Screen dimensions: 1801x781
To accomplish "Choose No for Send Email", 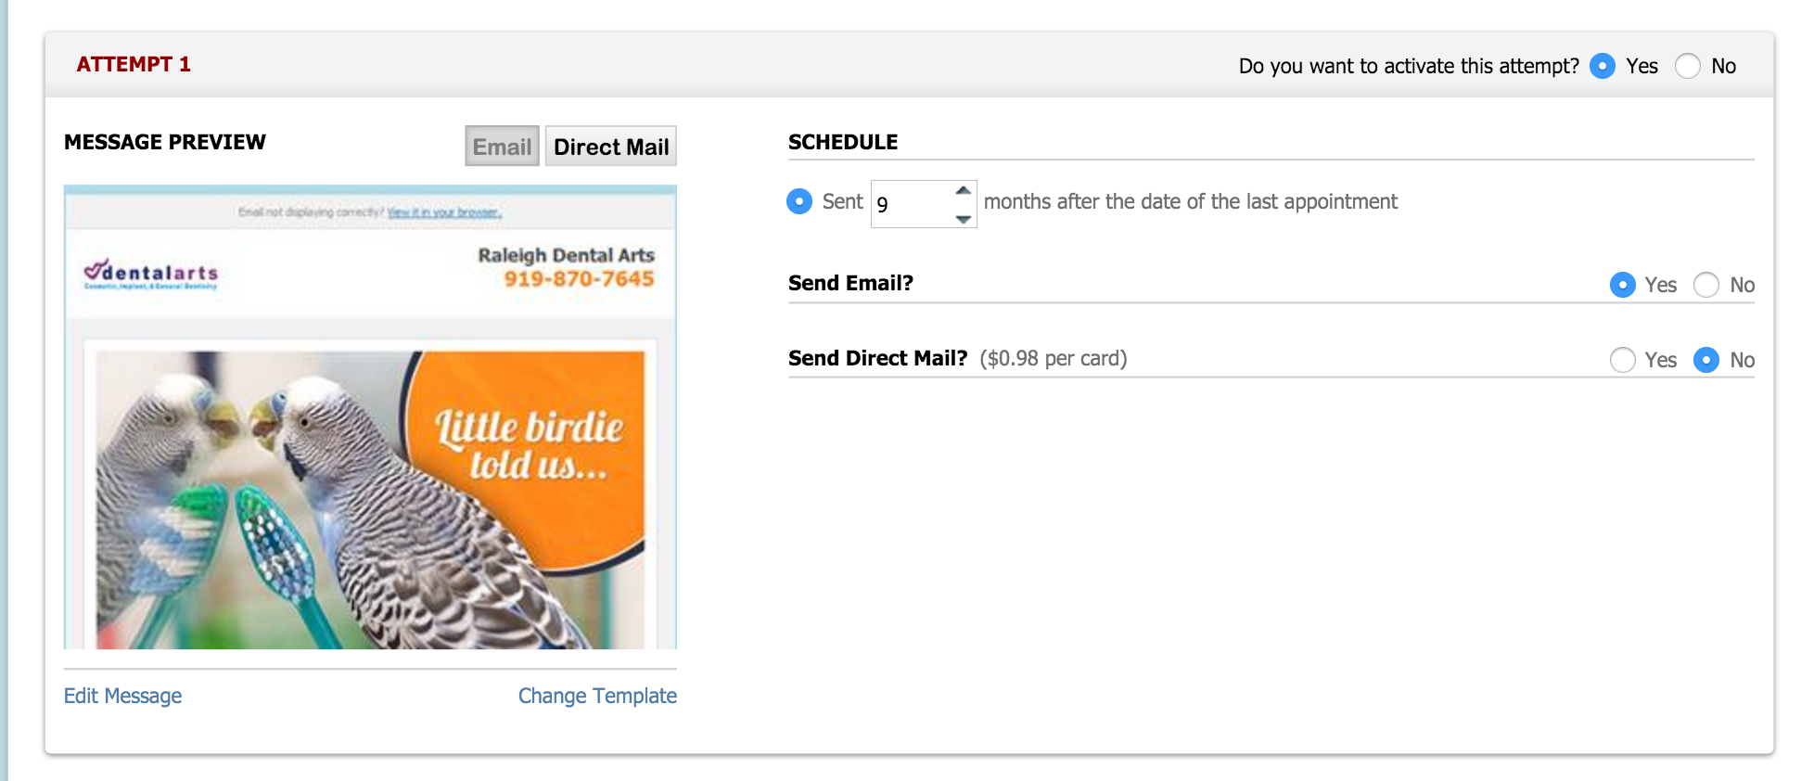I will [x=1706, y=285].
